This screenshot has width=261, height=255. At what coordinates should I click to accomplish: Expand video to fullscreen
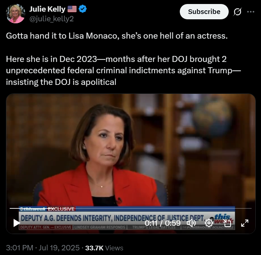point(245,223)
